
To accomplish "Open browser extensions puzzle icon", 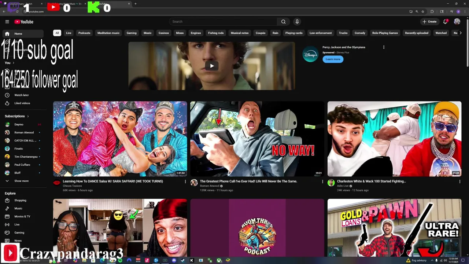I will (432, 11).
